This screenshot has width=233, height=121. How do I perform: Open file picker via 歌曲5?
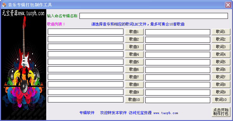coord(134,62)
